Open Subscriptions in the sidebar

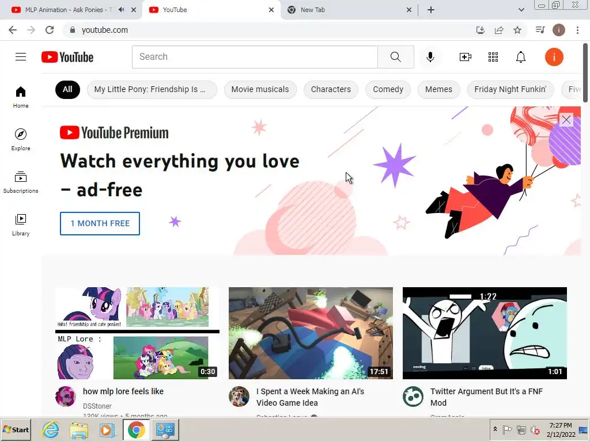[21, 182]
